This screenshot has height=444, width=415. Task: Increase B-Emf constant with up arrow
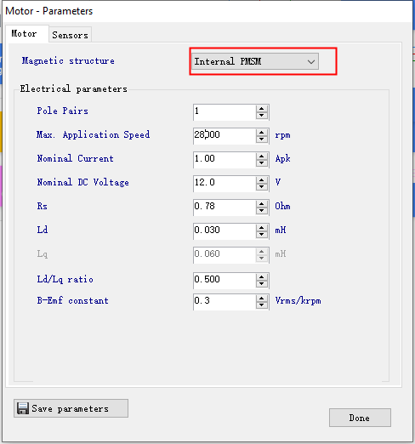tap(262, 299)
